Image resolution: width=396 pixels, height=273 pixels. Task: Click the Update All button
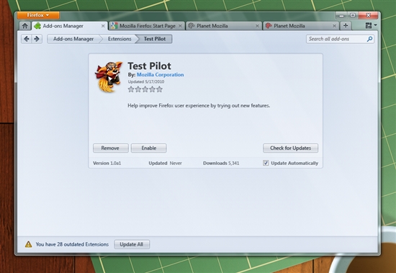[x=132, y=244]
